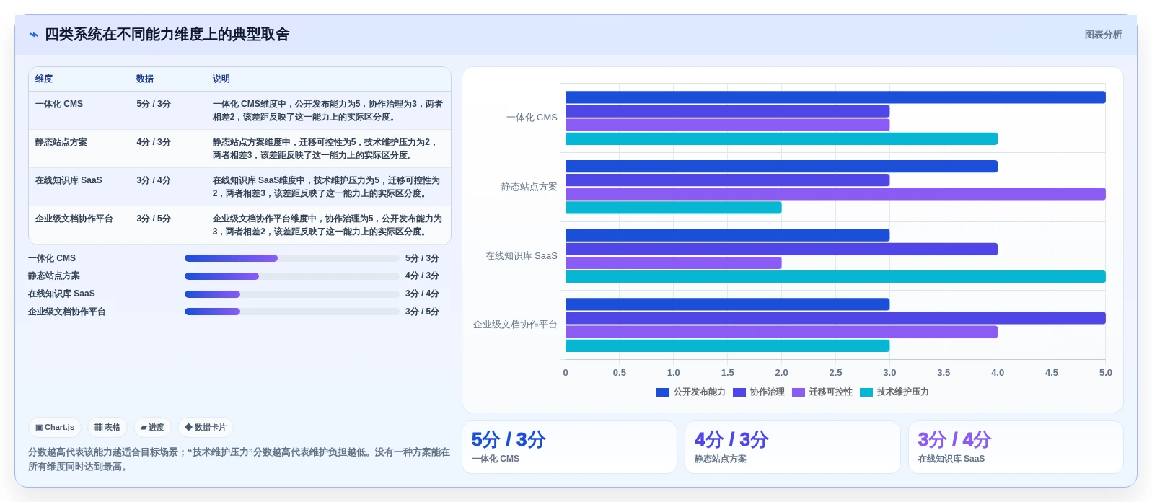Toggle 公开发布能力 legend swatch
Viewport: 1152px width, 502px height.
663,392
